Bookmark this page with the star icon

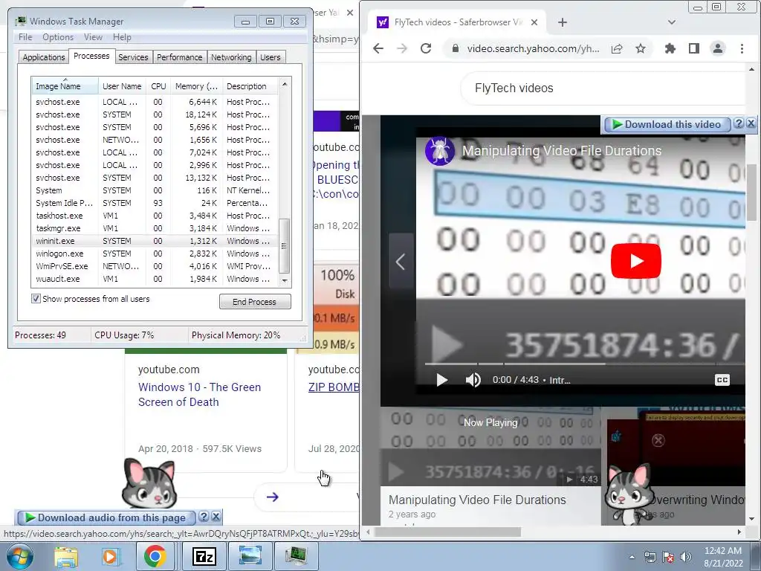641,48
